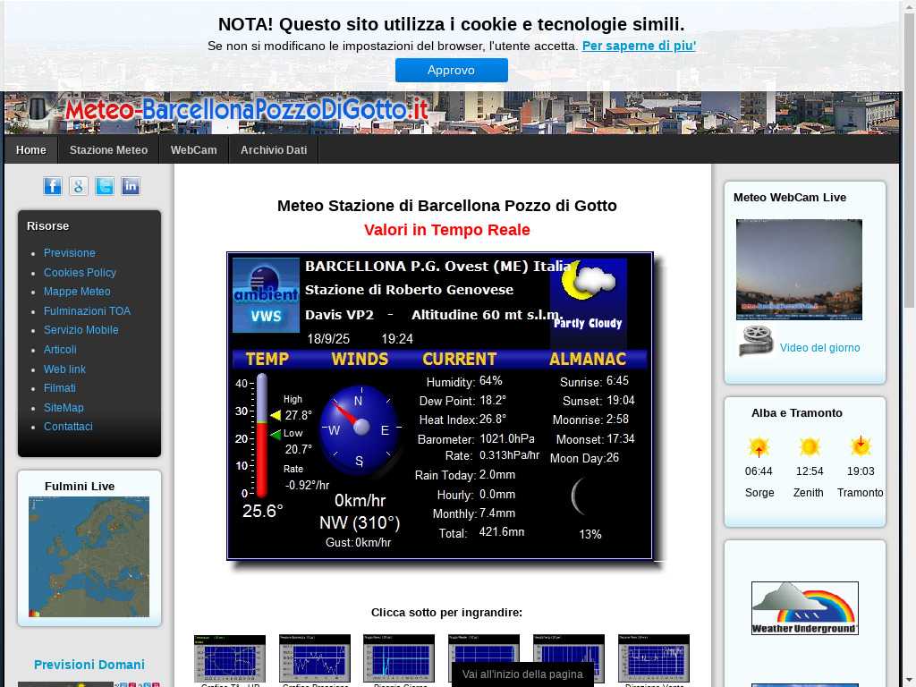Viewport: 916px width, 687px height.
Task: Open the Google social icon
Action: 79,186
